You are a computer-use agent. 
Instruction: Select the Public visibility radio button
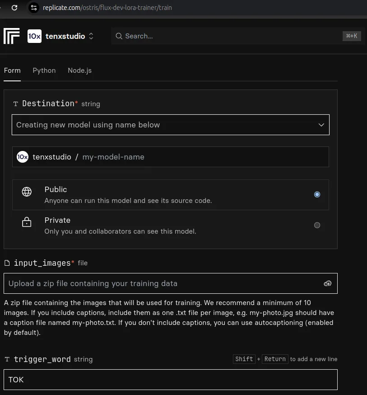pyautogui.click(x=317, y=194)
